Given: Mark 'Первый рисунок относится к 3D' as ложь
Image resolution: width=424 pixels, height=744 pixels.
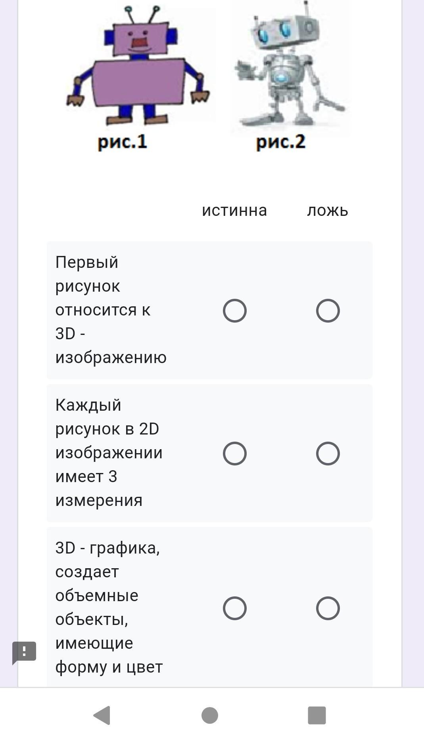Looking at the screenshot, I should 328,311.
